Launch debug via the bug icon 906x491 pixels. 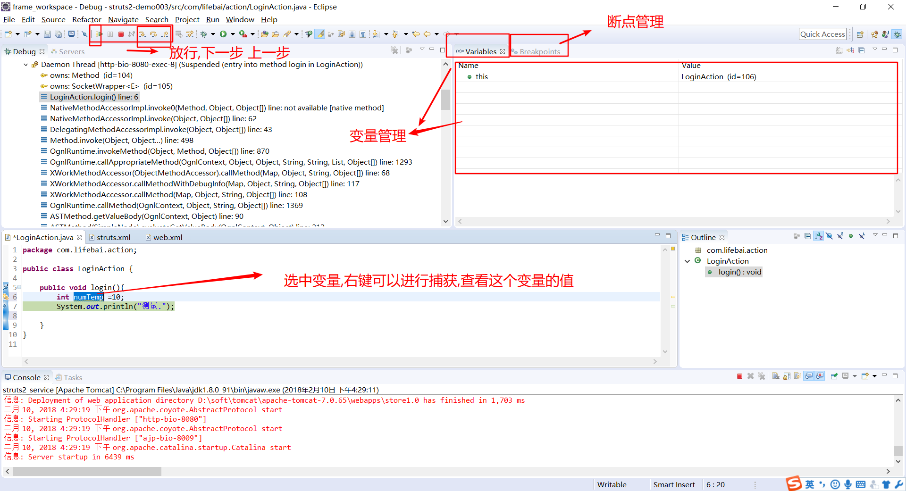203,34
